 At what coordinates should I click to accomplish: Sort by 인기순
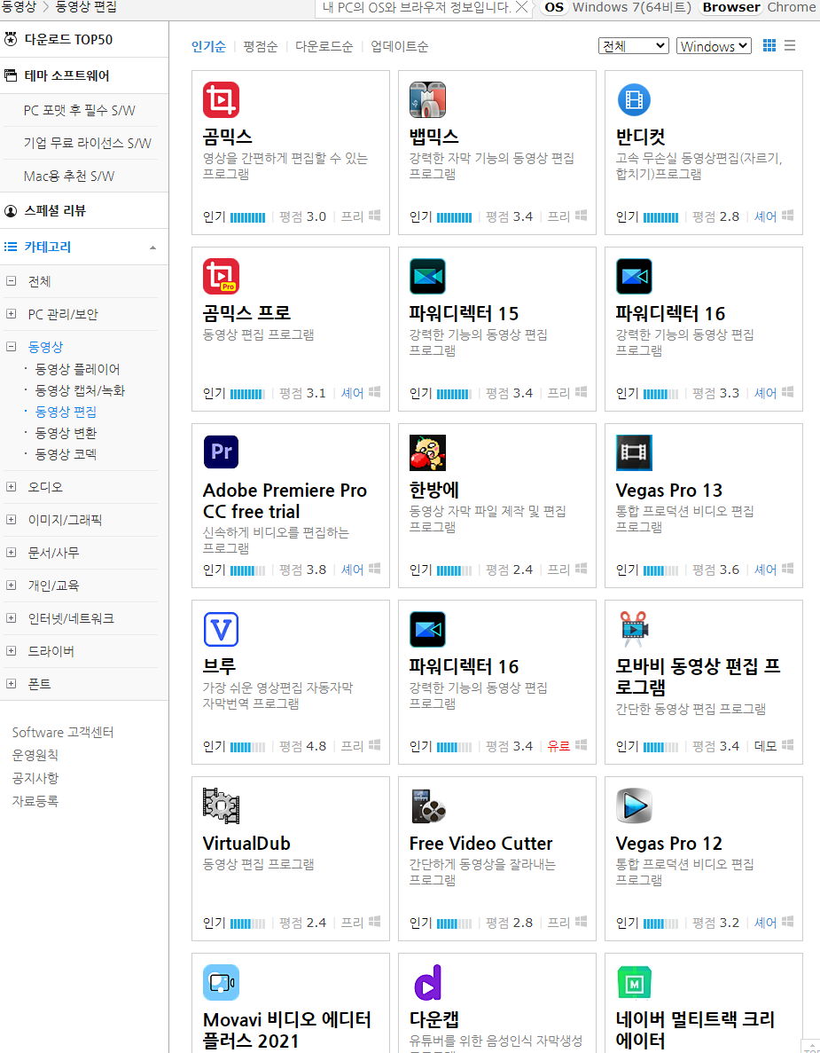tap(208, 46)
